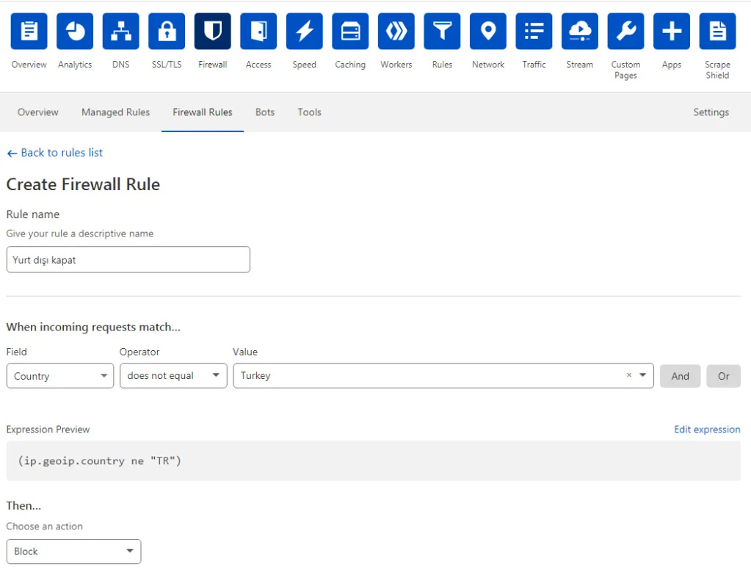The width and height of the screenshot is (751, 572).
Task: Open the Overview clipboard icon
Action: click(29, 31)
